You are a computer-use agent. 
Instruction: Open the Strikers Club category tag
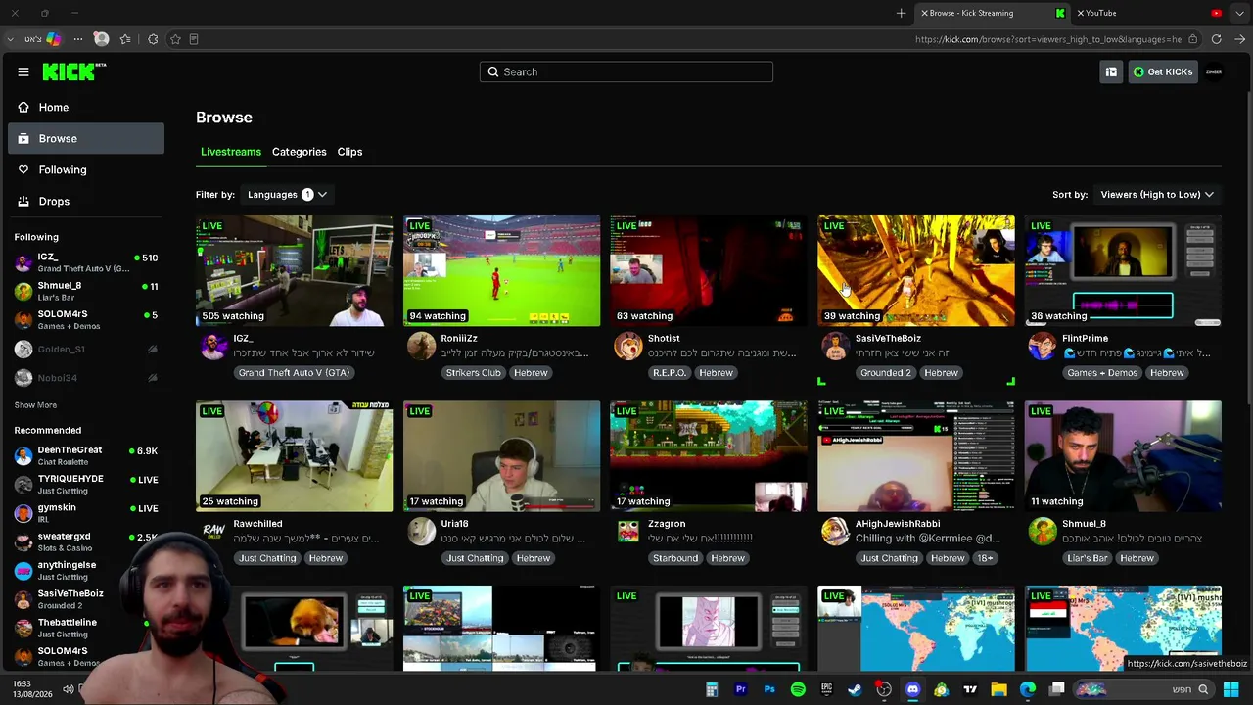coord(473,373)
